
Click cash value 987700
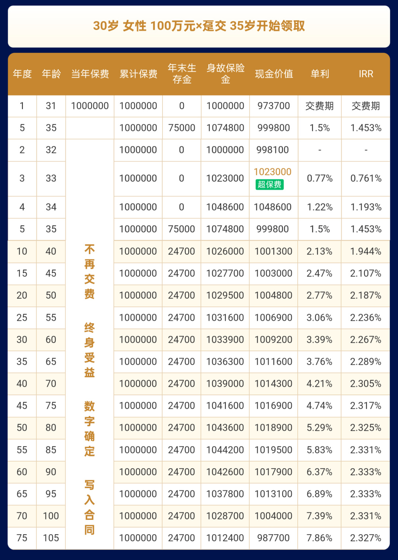click(x=273, y=538)
